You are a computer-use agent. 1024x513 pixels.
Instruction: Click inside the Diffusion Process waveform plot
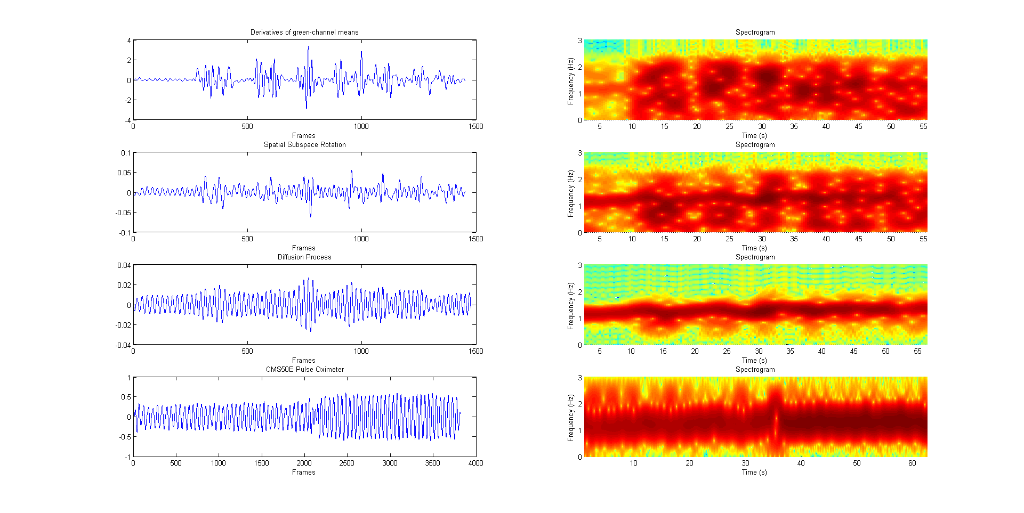point(304,305)
